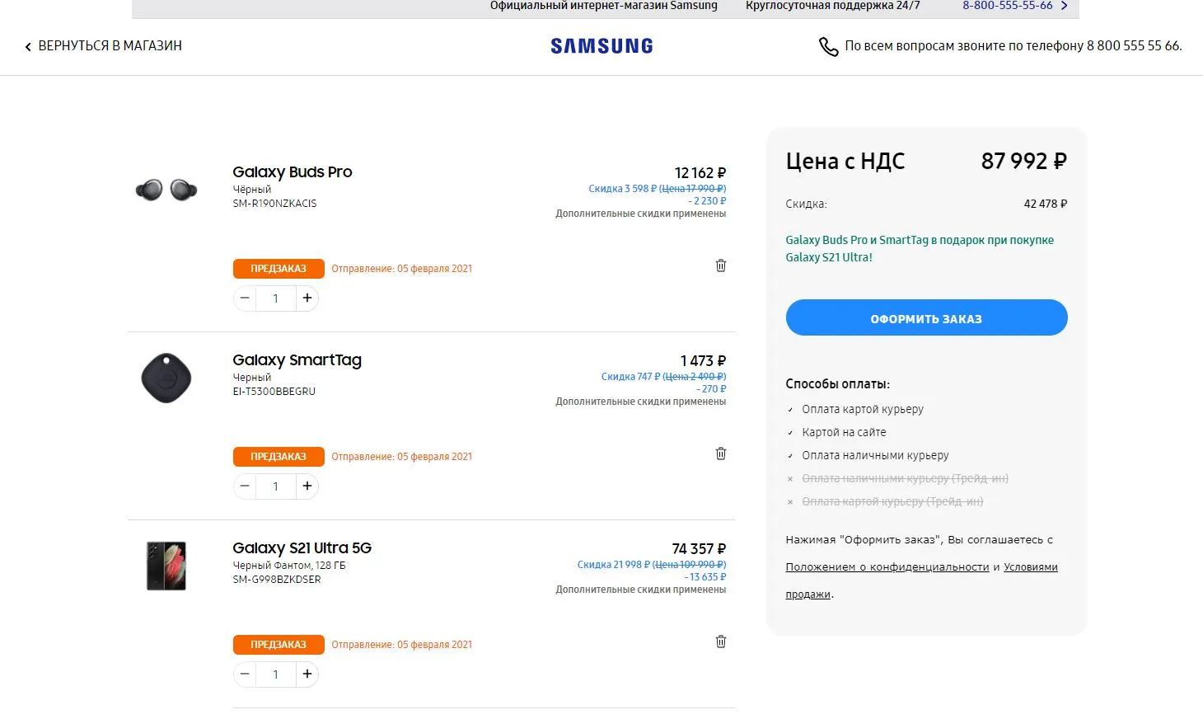Click the Способы оплаты heading
The image size is (1203, 719).
pyautogui.click(x=837, y=383)
